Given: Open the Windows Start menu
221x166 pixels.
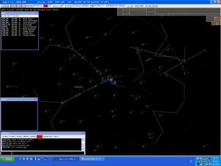Looking at the screenshot, I should click(8, 159).
